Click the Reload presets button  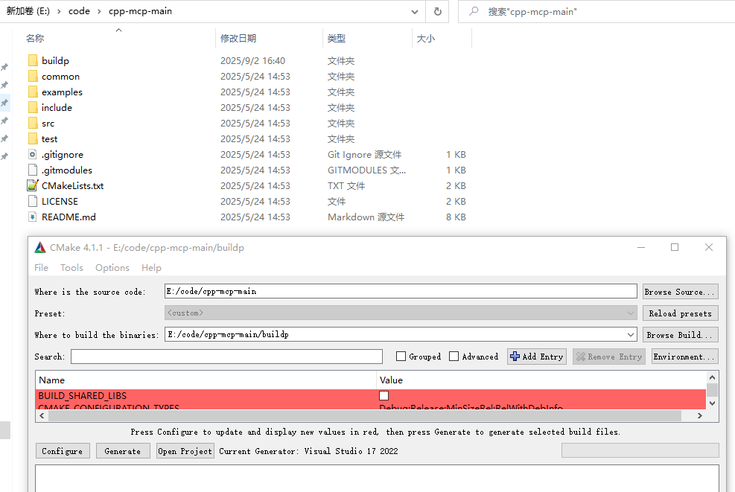pos(680,313)
